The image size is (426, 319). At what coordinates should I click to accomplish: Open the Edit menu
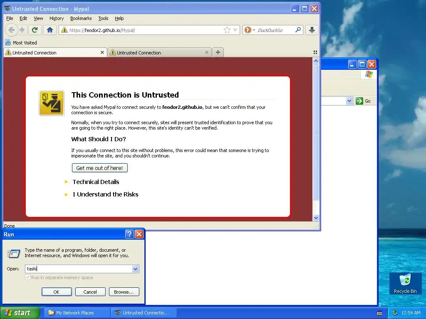(x=23, y=18)
